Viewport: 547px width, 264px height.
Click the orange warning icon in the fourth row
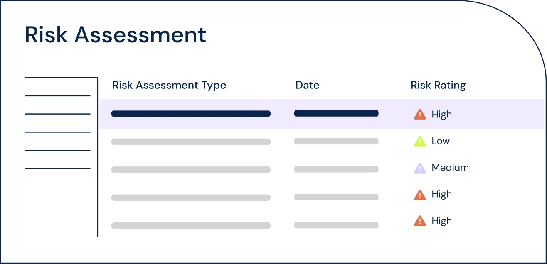pyautogui.click(x=420, y=195)
